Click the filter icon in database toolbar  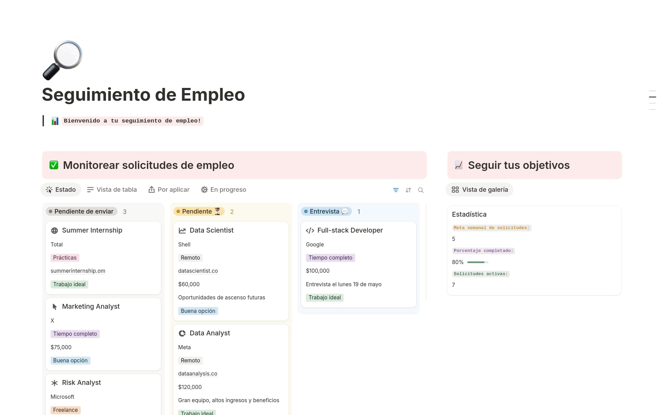pos(396,190)
